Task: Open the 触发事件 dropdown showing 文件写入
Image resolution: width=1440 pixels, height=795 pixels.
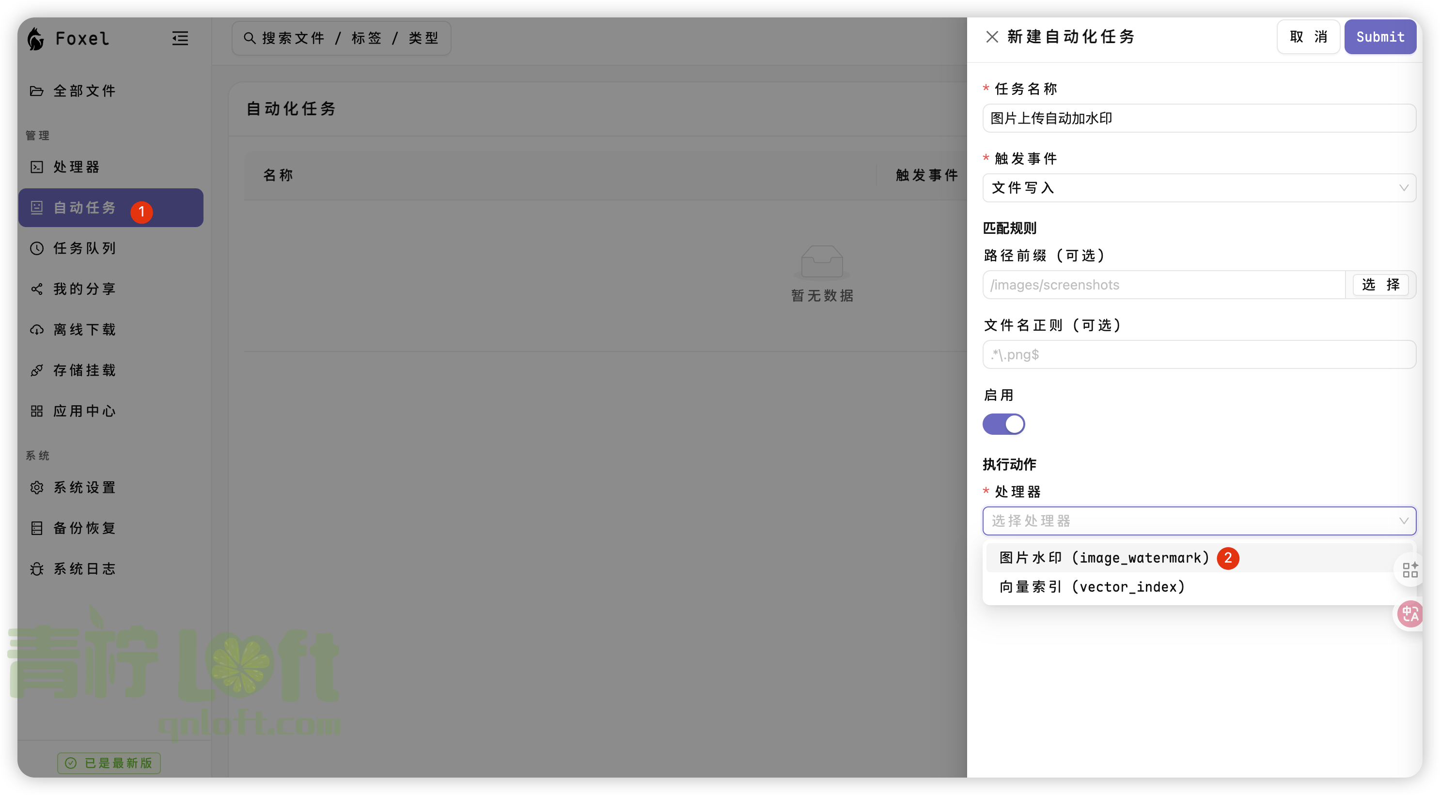Action: pos(1199,188)
